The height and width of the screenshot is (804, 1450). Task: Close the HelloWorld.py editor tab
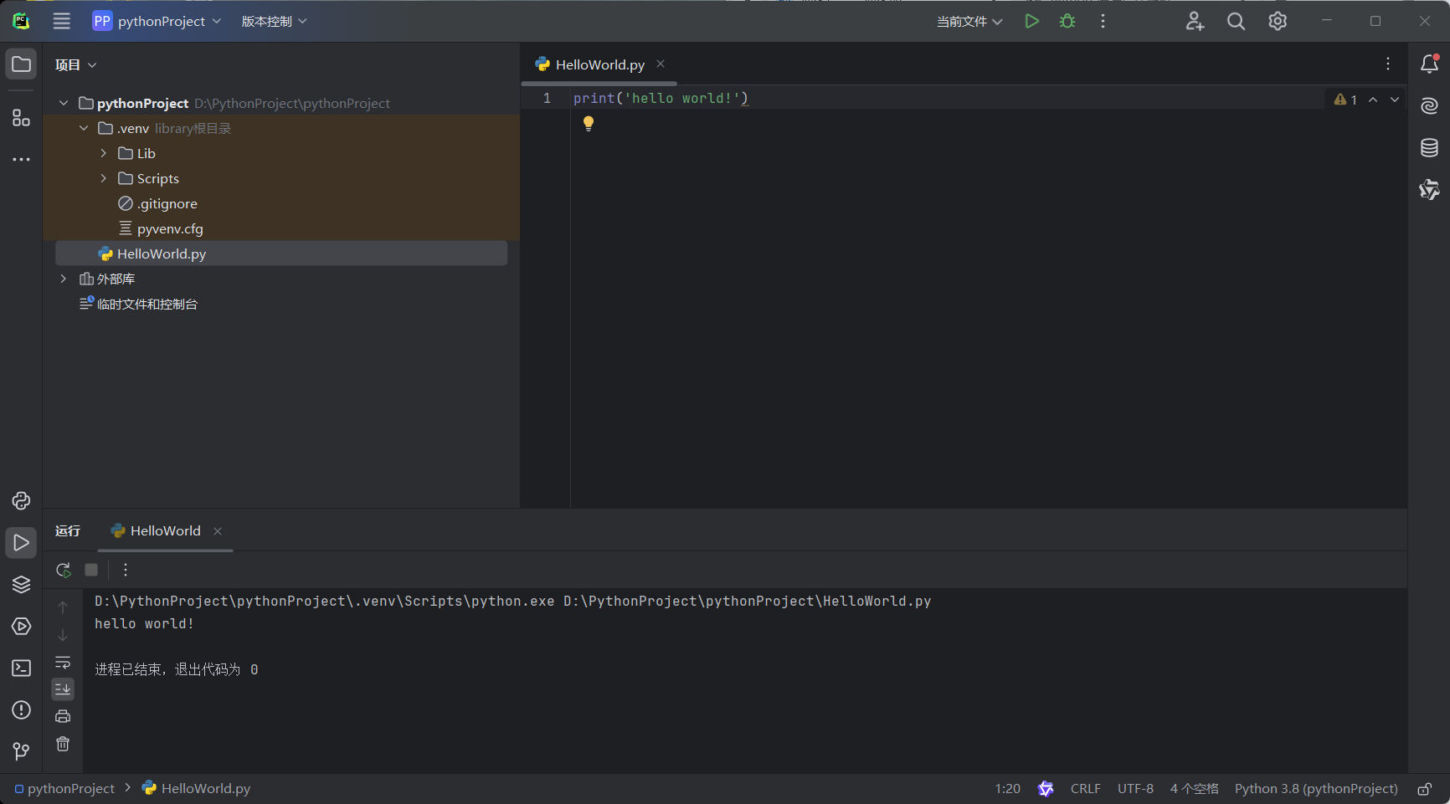coord(661,64)
